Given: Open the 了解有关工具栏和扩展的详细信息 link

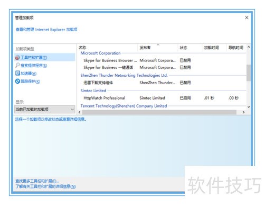Looking at the screenshot, I should tap(45, 186).
